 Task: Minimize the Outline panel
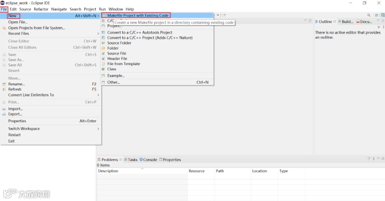click(378, 21)
